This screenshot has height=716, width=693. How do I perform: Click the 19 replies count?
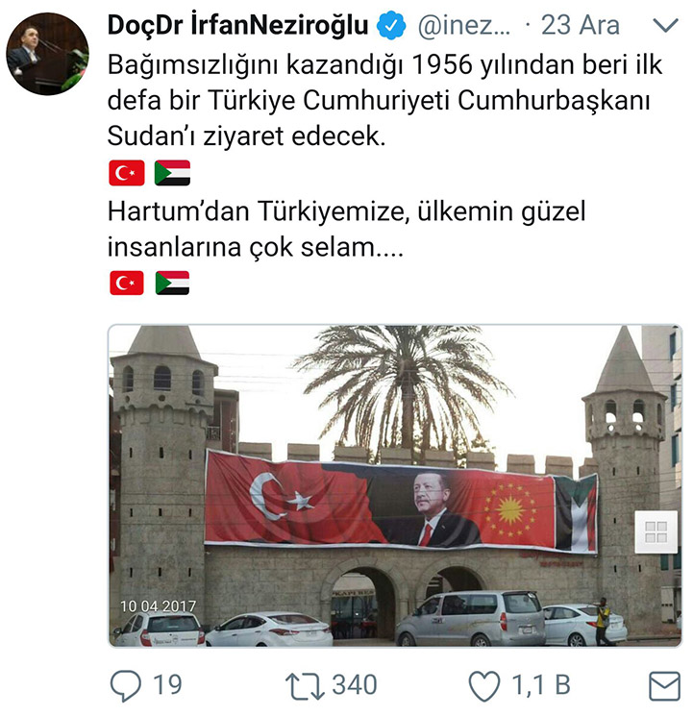[167, 685]
